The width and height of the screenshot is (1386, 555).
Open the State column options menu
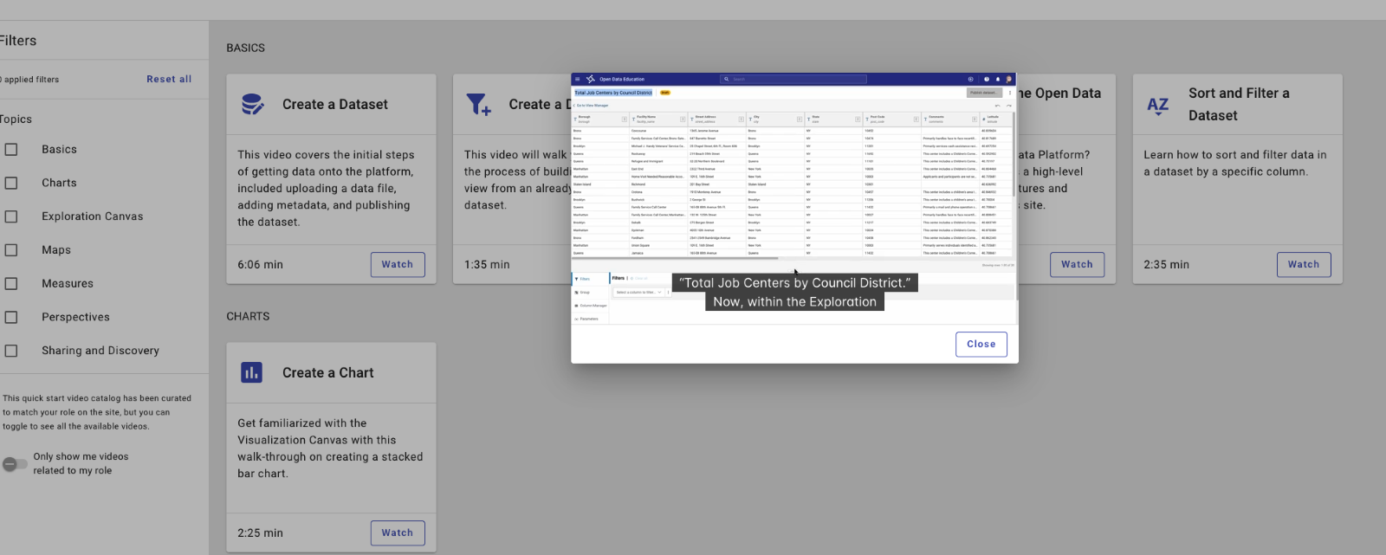858,119
